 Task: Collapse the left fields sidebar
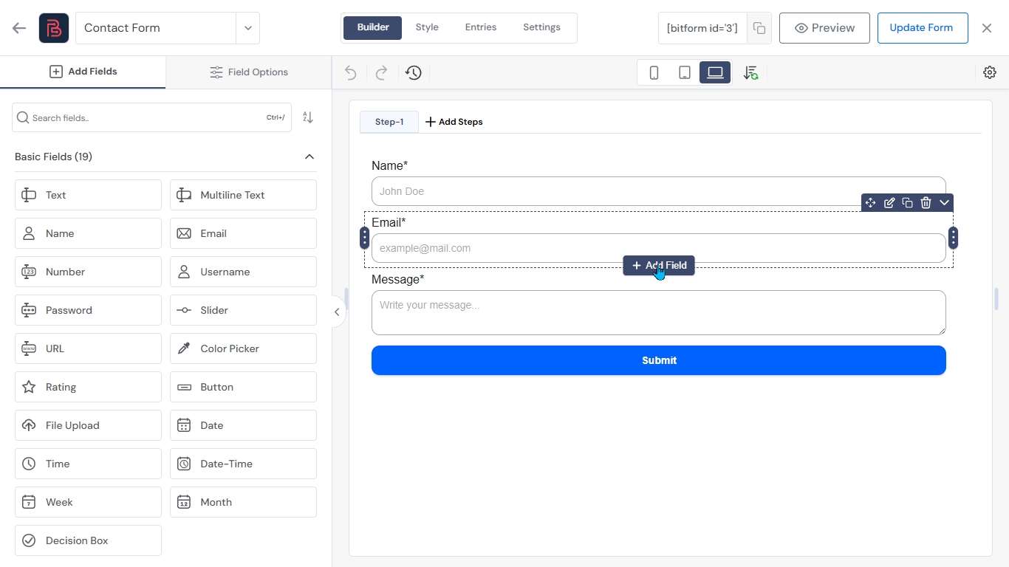point(337,312)
